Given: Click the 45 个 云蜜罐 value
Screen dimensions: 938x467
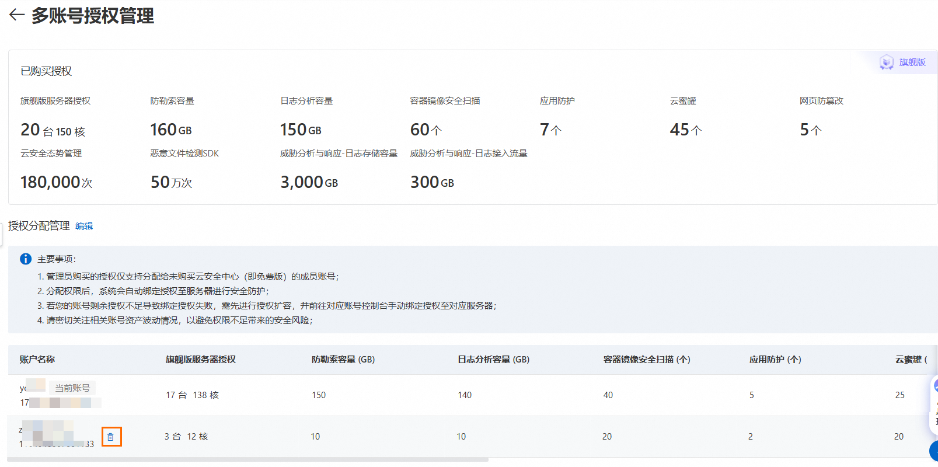Looking at the screenshot, I should (x=686, y=130).
